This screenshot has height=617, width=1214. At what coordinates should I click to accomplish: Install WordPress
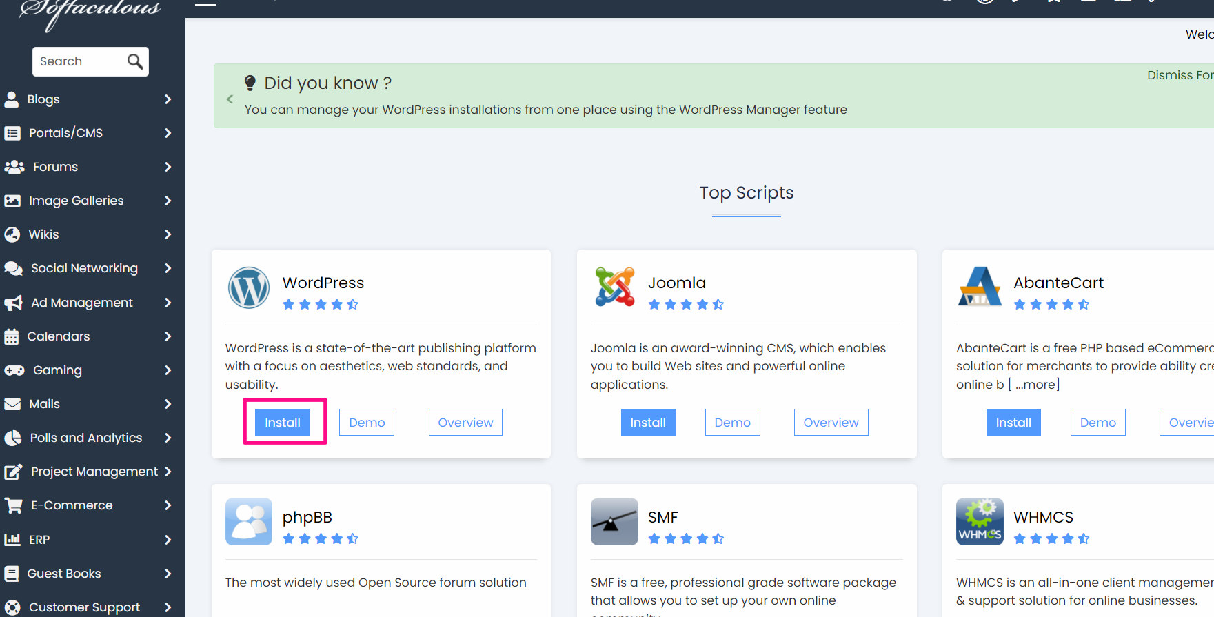pos(283,423)
